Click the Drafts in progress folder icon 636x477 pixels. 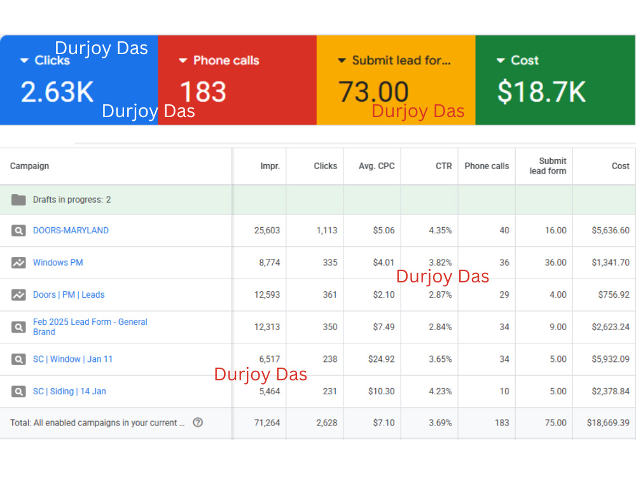point(18,200)
